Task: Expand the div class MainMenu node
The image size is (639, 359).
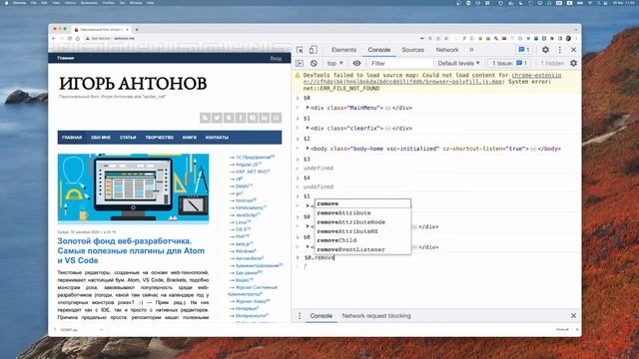Action: coord(308,108)
